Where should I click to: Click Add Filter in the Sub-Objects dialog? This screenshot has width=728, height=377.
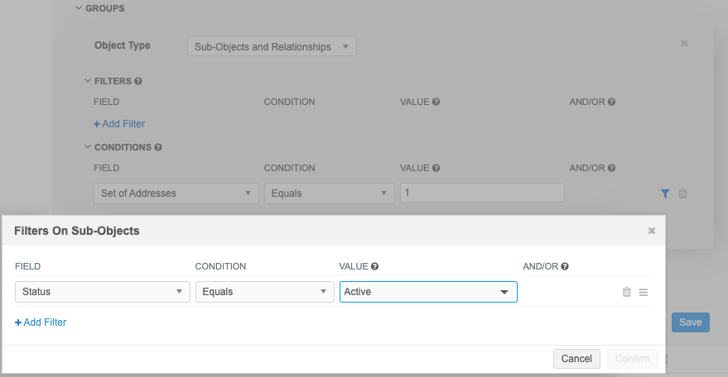pyautogui.click(x=41, y=322)
